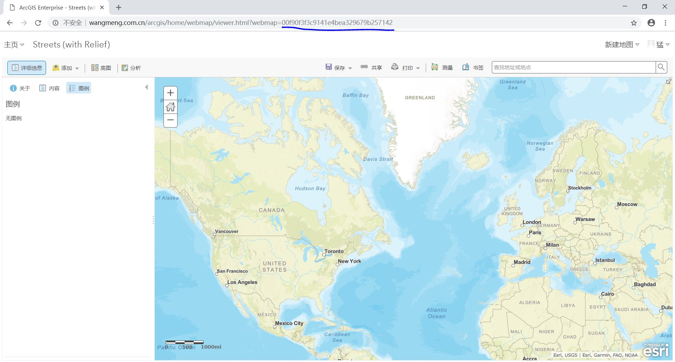
Task: Open the 书签 bookmarks tool
Action: (472, 67)
